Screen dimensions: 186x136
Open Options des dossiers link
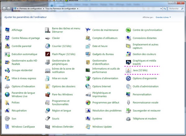click(64, 86)
